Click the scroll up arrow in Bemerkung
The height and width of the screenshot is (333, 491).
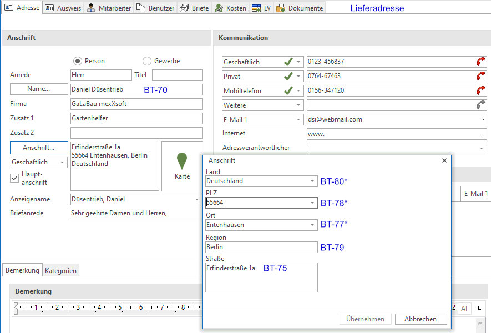[480, 323]
